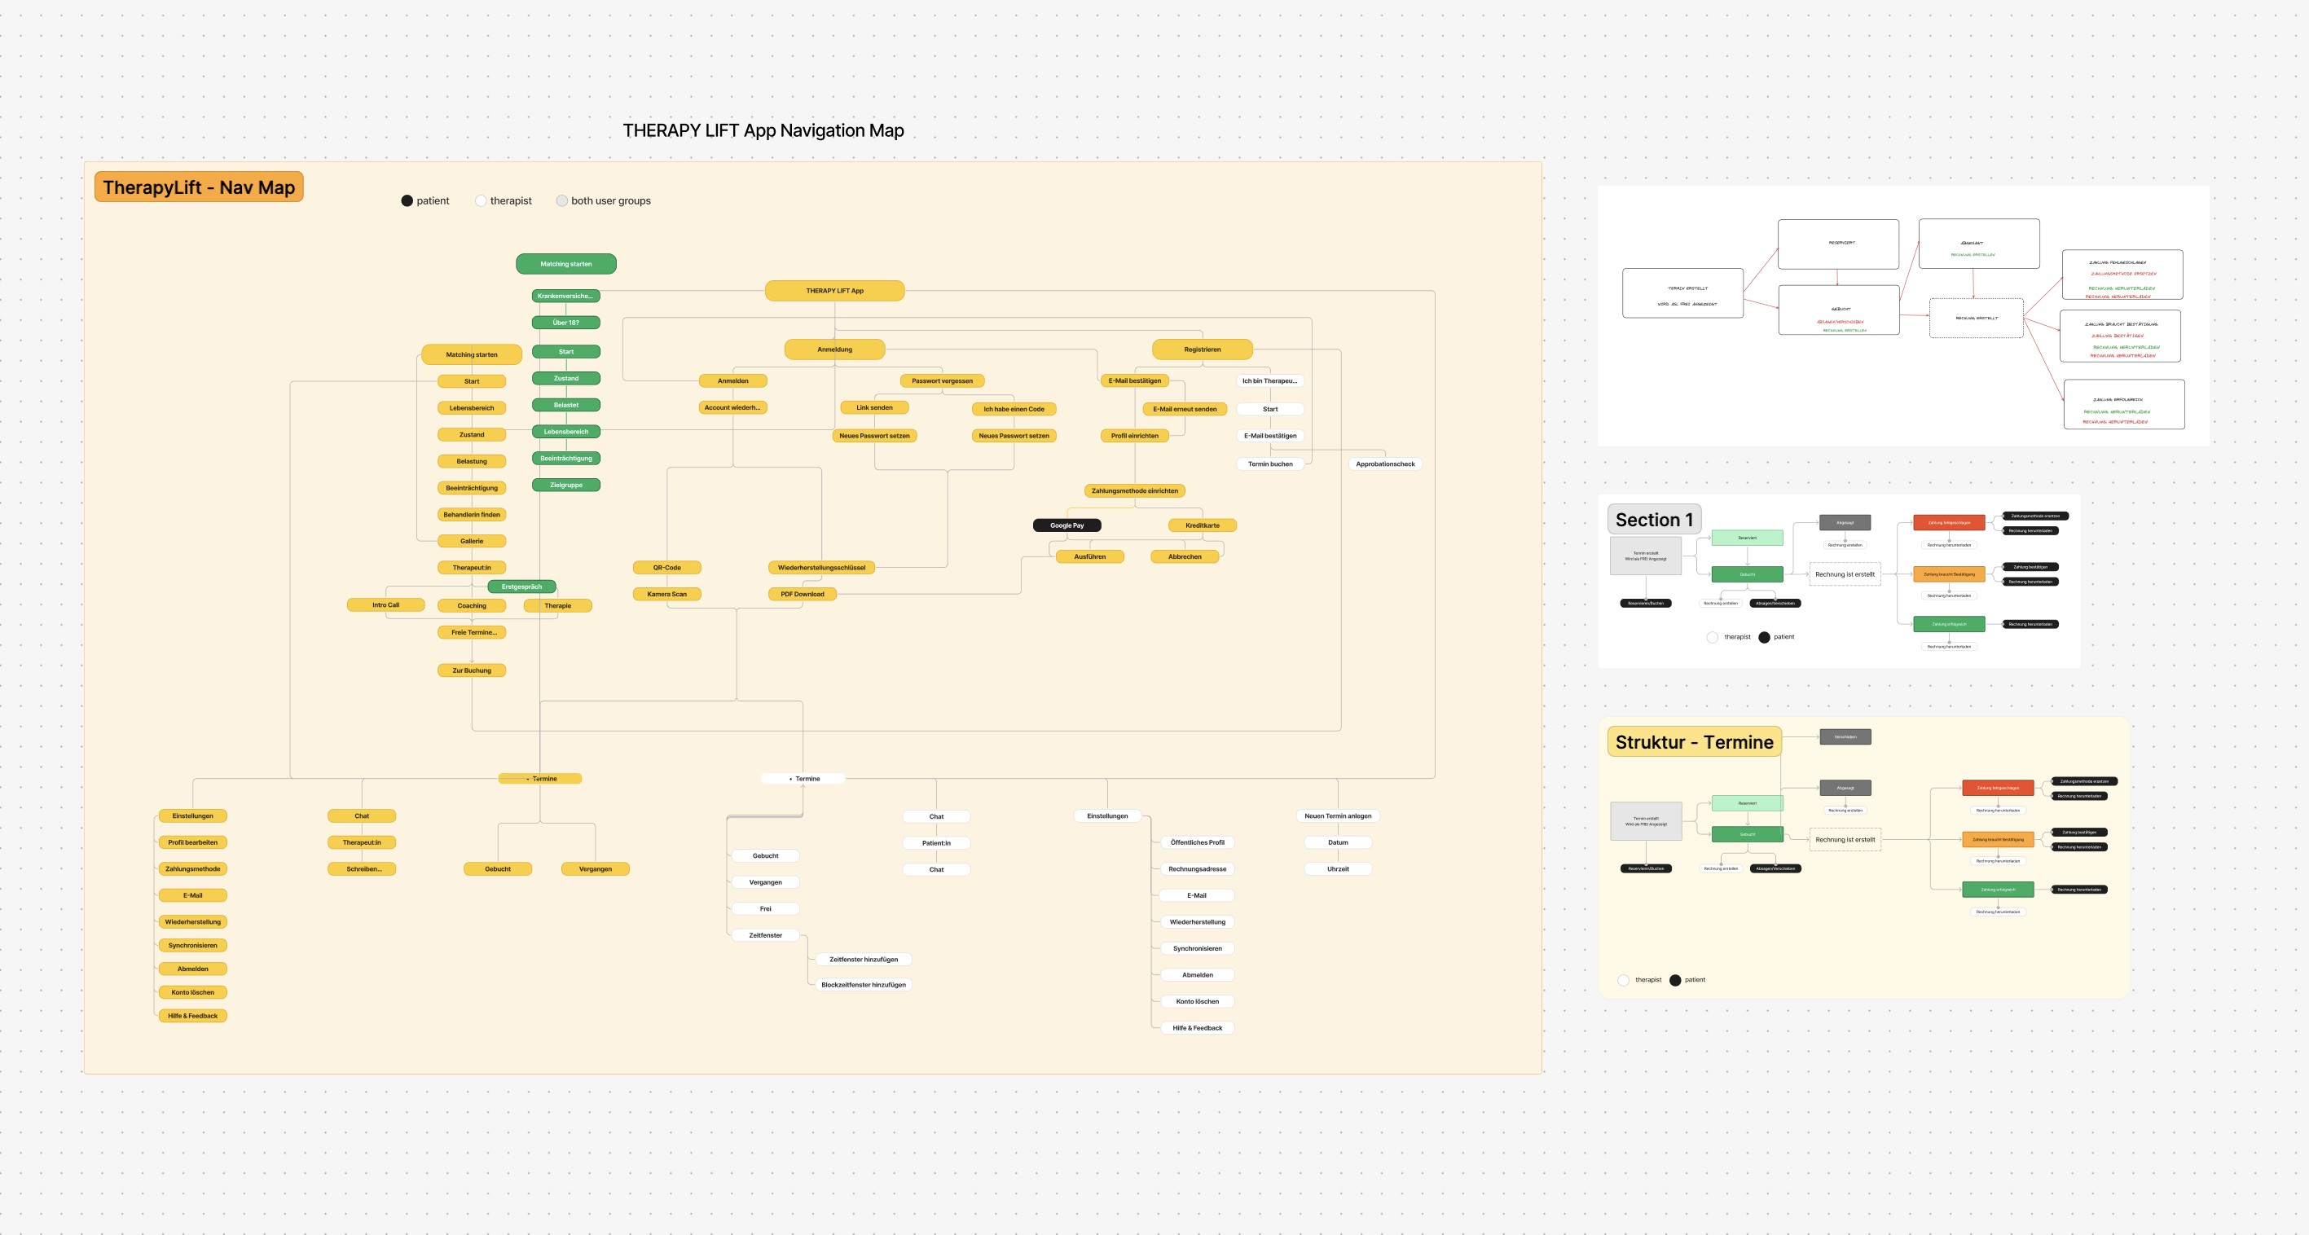Select the black 'Google Pay' node
The width and height of the screenshot is (2309, 1235).
click(x=1067, y=525)
